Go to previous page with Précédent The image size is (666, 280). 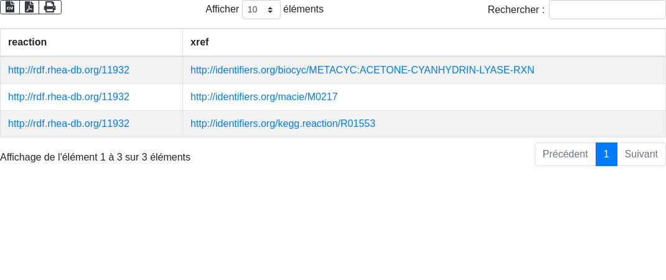tap(565, 154)
